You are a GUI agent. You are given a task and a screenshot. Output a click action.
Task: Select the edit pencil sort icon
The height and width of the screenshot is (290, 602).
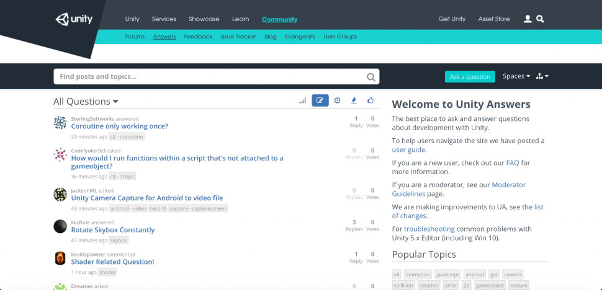tap(320, 100)
